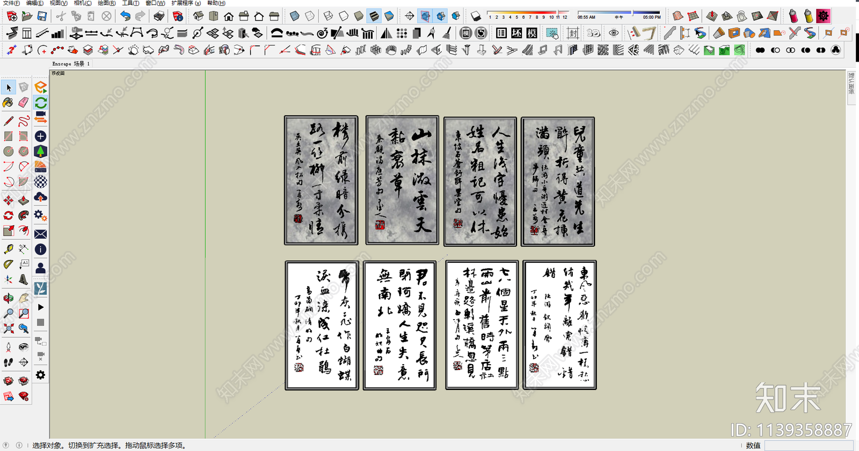Toggle Enscape live updates green icon
The height and width of the screenshot is (451, 859).
point(41,102)
